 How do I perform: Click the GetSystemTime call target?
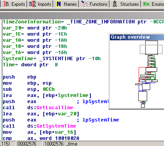(x=56, y=126)
